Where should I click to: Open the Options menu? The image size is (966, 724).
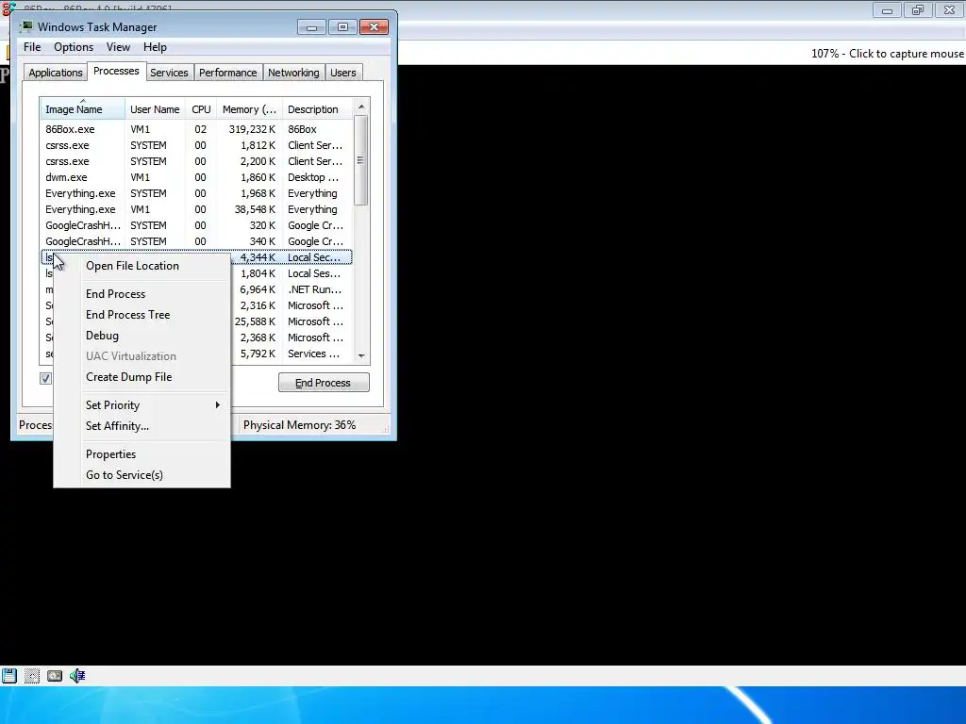click(74, 47)
